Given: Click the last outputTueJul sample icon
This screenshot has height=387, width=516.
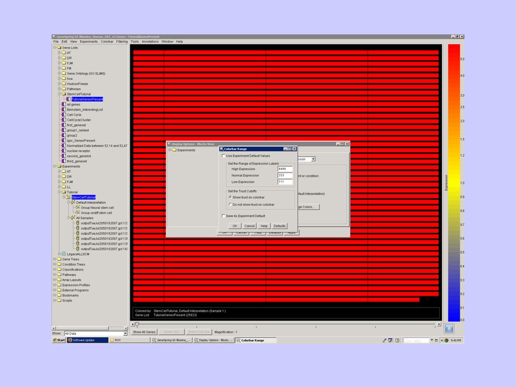Looking at the screenshot, I should [77, 249].
